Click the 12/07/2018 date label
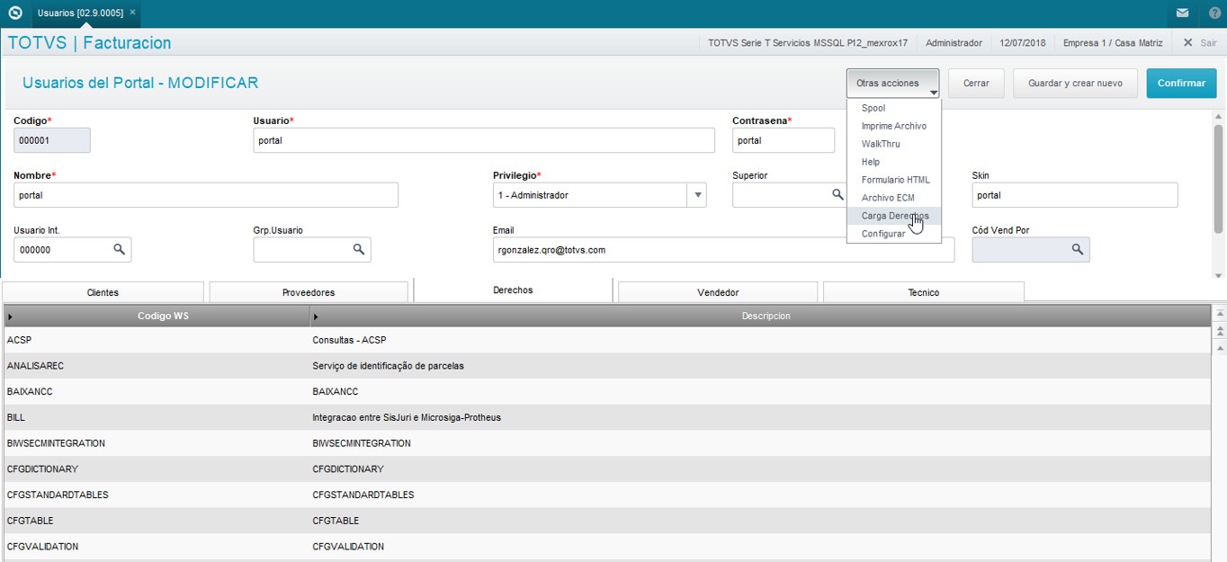This screenshot has width=1227, height=562. point(1023,42)
